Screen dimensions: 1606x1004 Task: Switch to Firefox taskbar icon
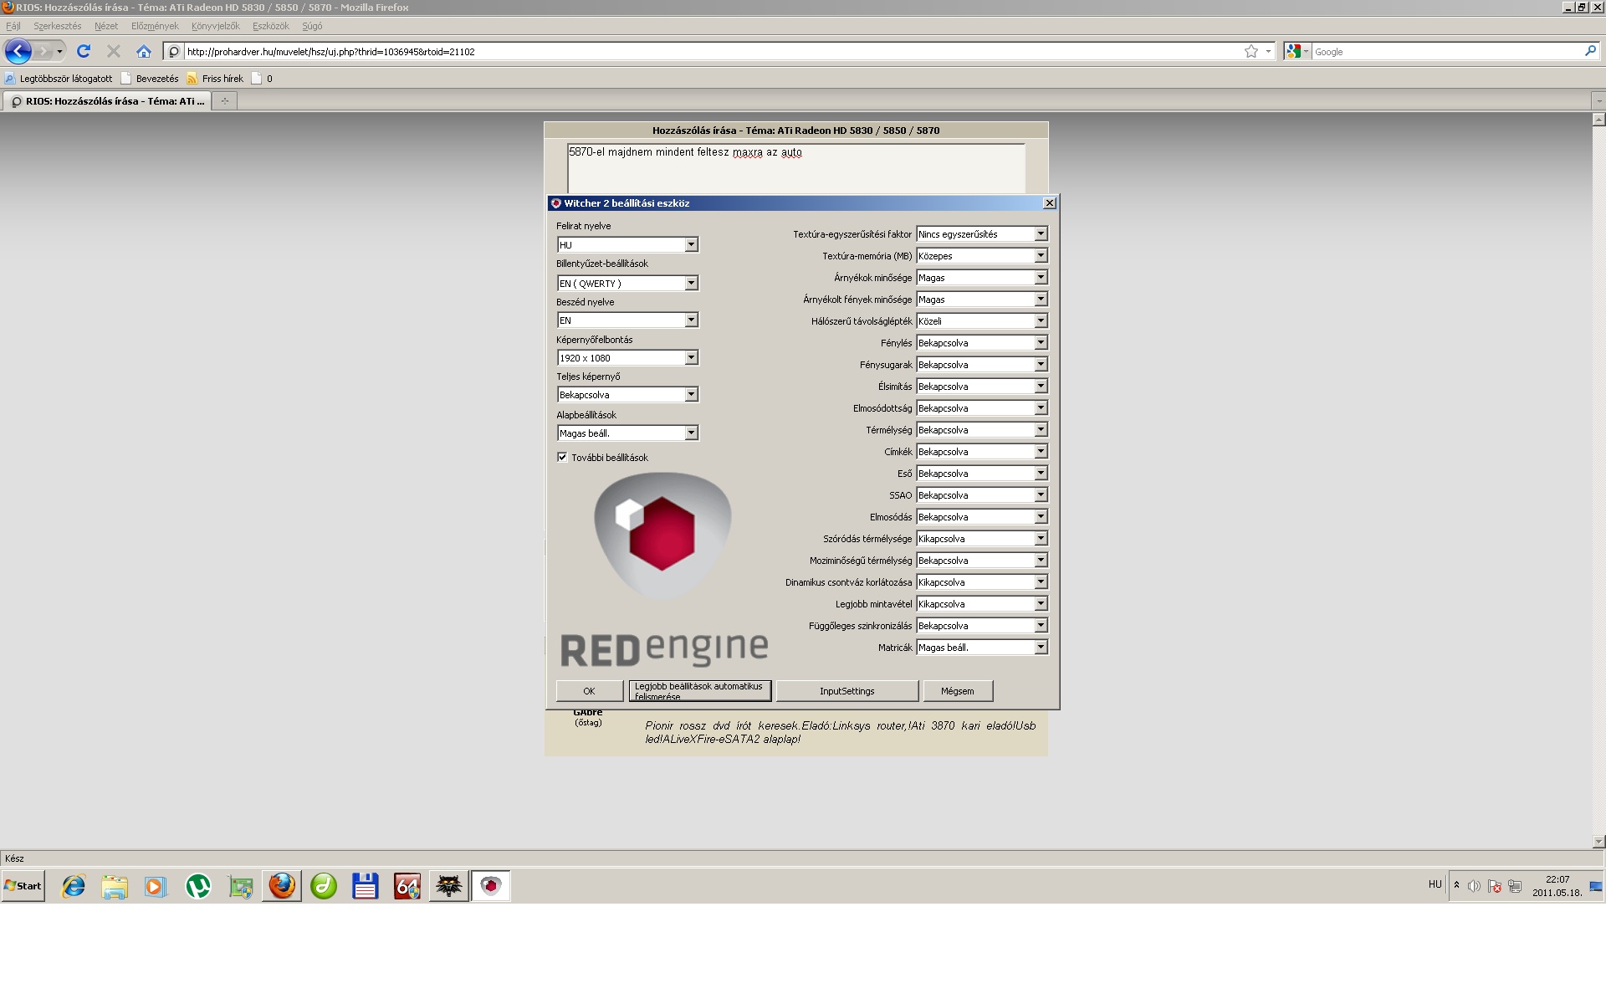[282, 886]
